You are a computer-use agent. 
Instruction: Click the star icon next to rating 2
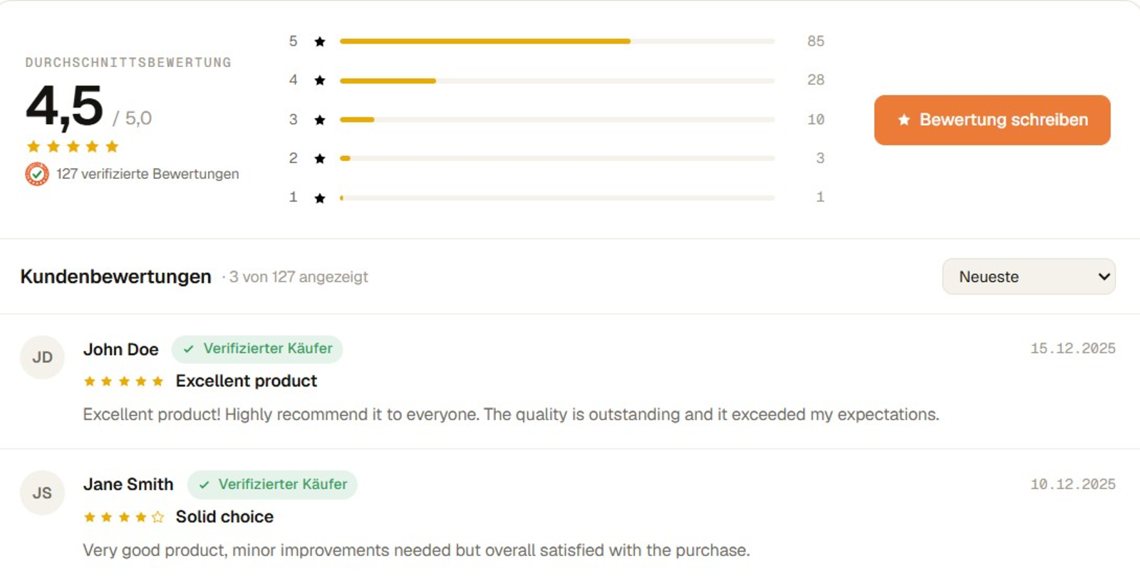coord(320,158)
